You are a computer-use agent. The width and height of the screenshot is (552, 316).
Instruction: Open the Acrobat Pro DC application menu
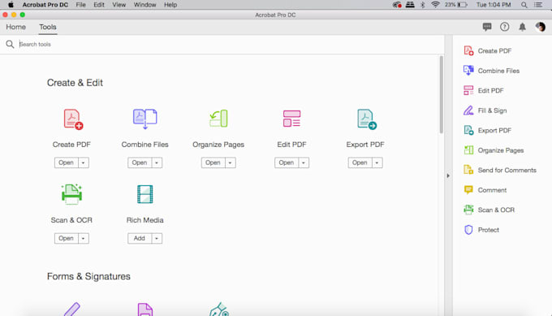(x=45, y=5)
